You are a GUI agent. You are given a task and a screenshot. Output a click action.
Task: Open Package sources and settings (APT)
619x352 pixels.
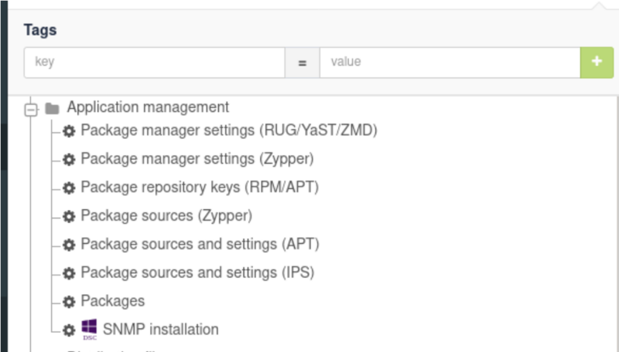tap(200, 244)
